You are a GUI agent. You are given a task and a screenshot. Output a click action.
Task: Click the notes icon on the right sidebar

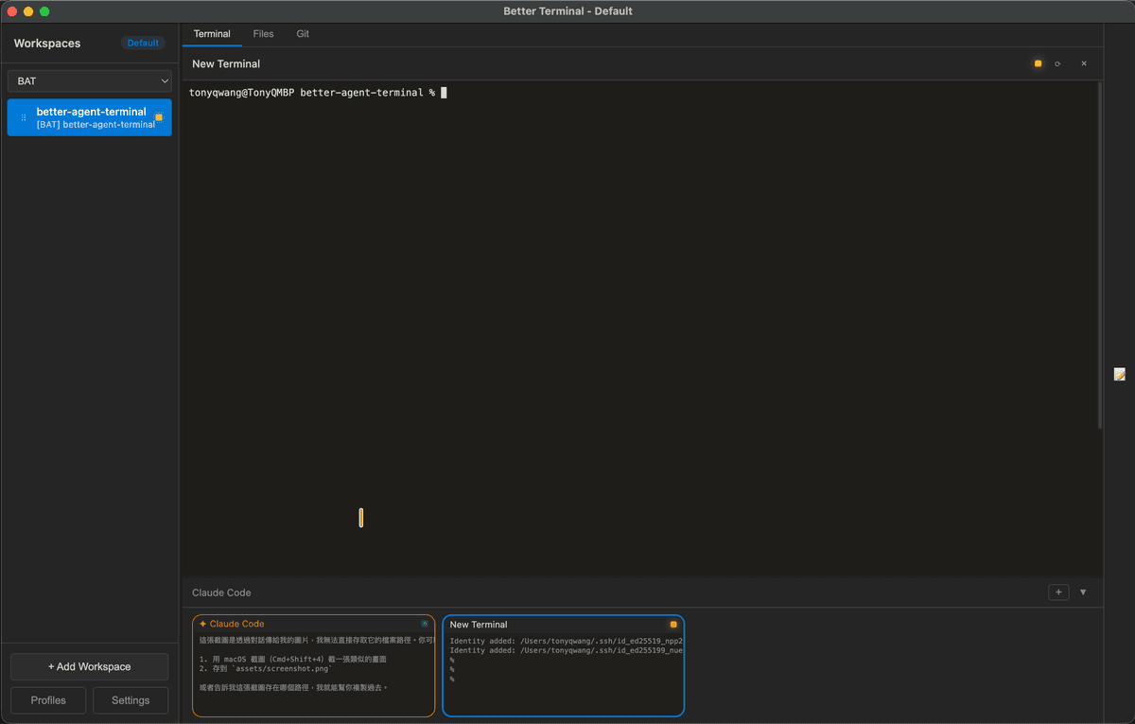[1120, 375]
